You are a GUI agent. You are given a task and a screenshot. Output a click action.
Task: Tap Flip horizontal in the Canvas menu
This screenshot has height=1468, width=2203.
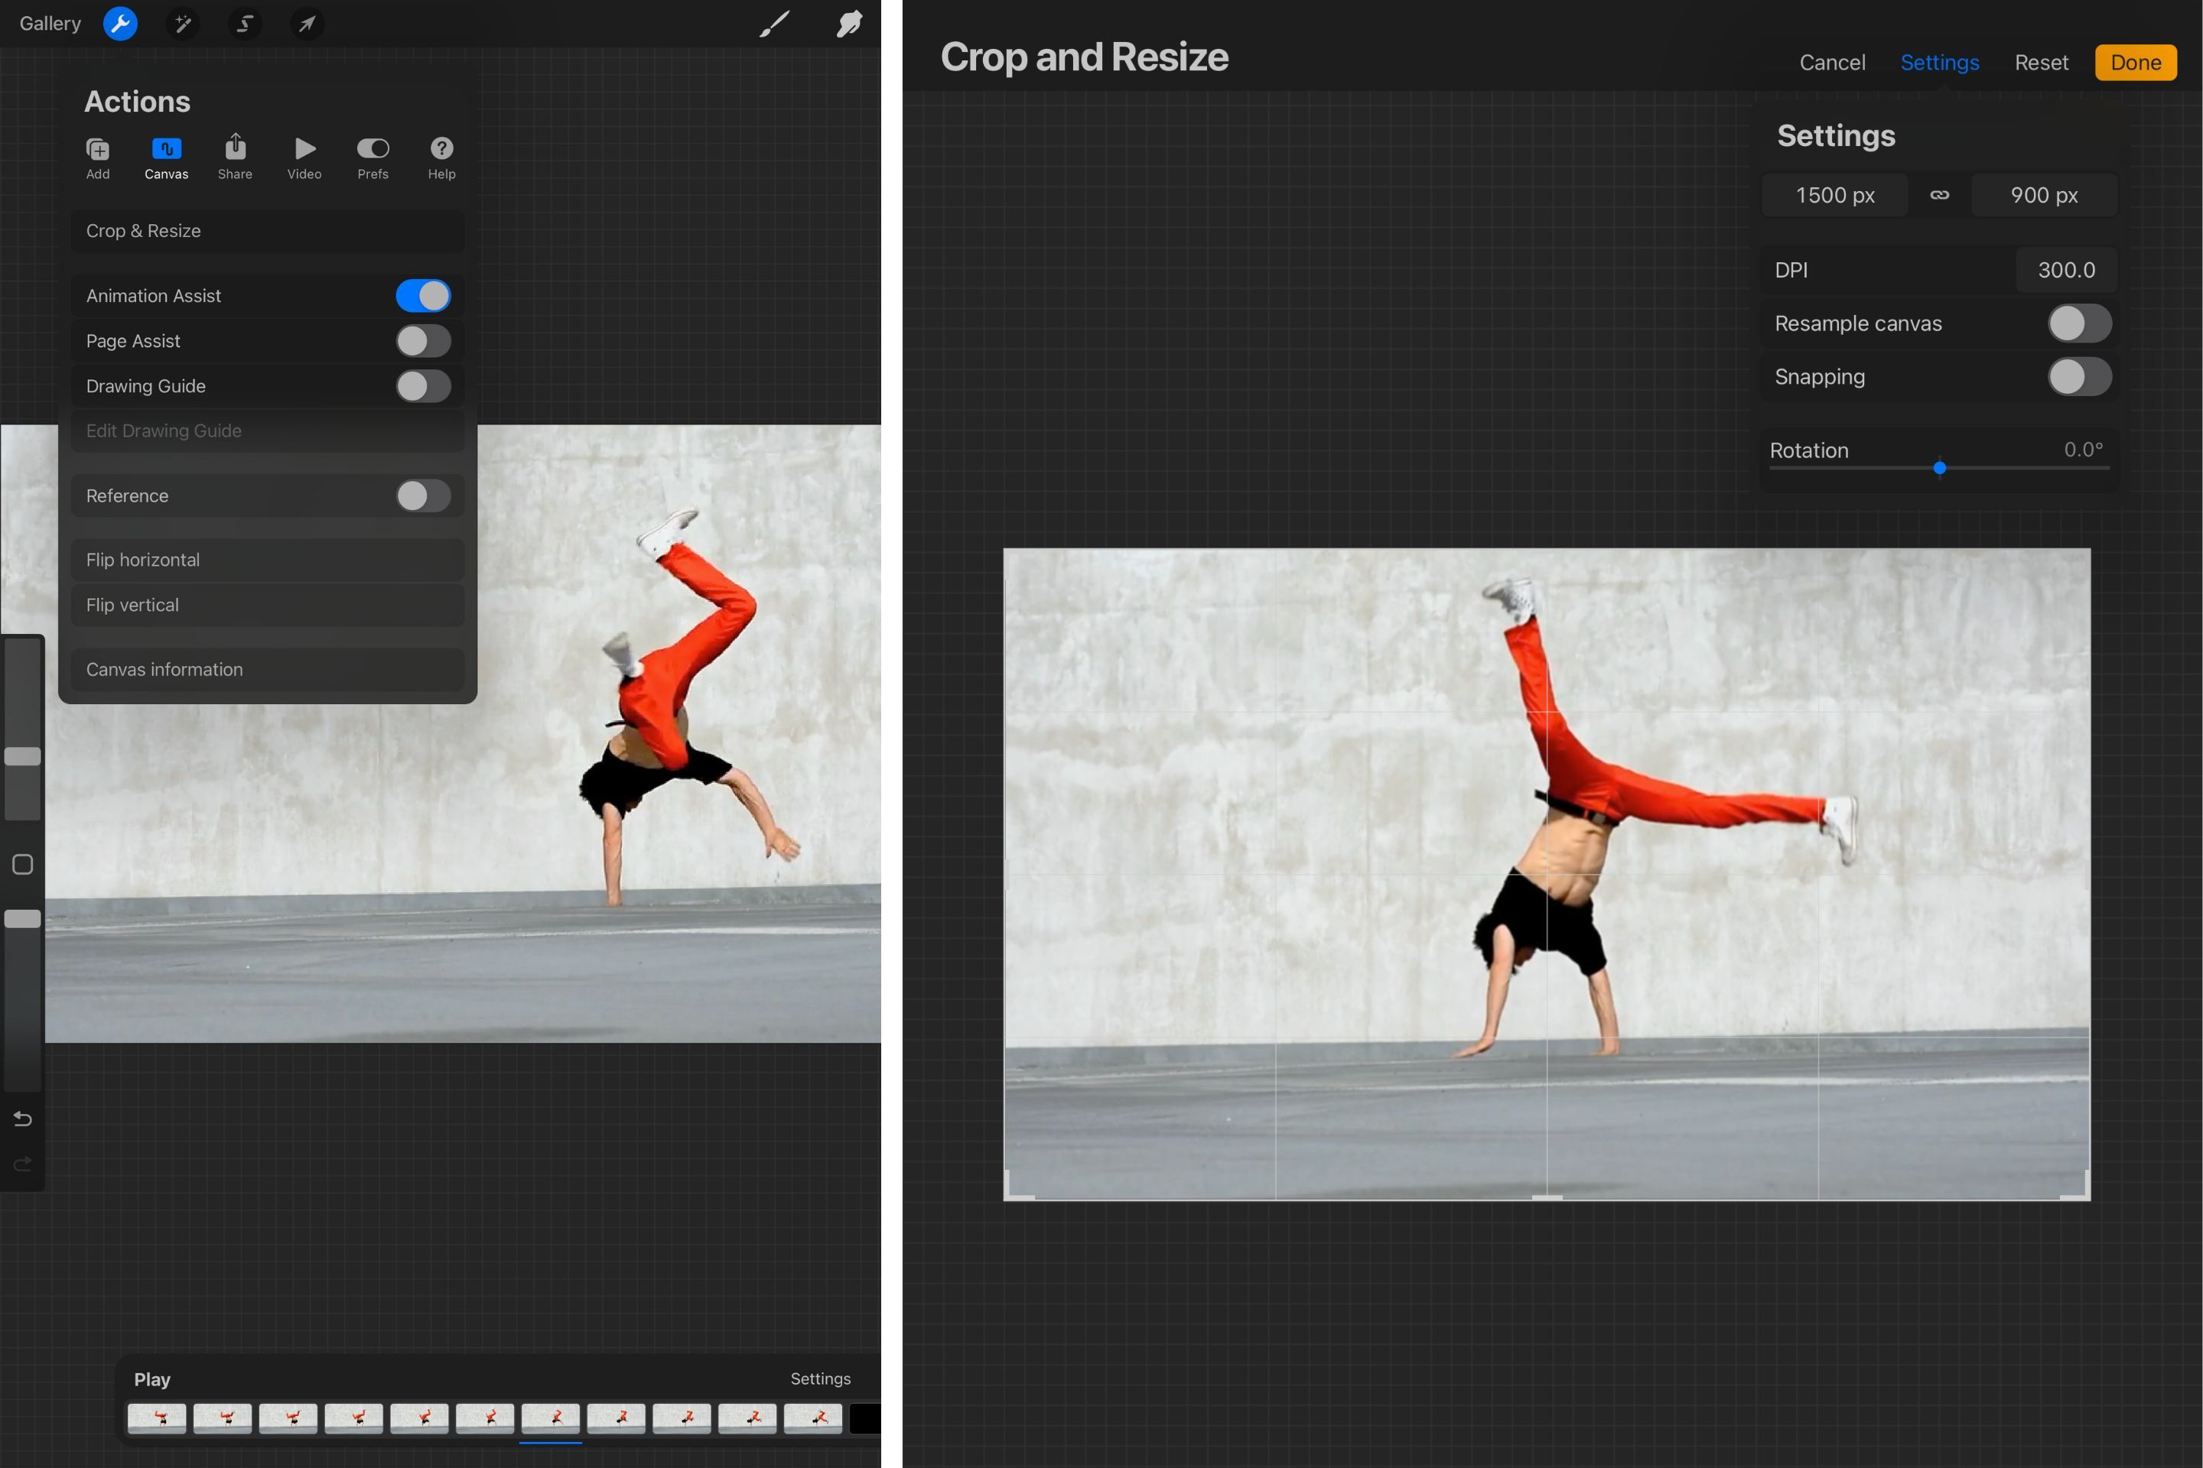[267, 559]
